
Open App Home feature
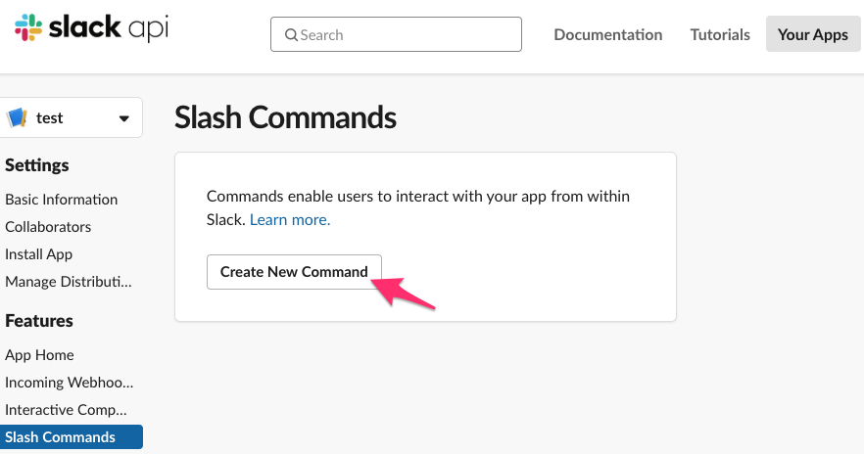pos(39,355)
